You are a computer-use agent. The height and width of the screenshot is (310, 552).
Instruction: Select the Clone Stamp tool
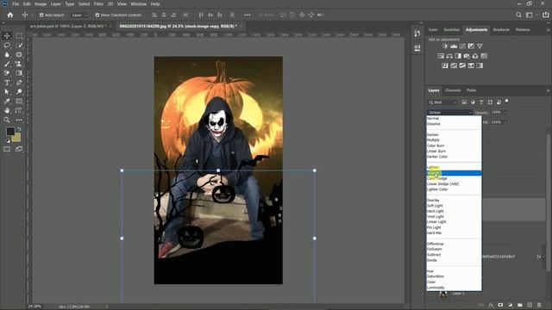coord(19,64)
